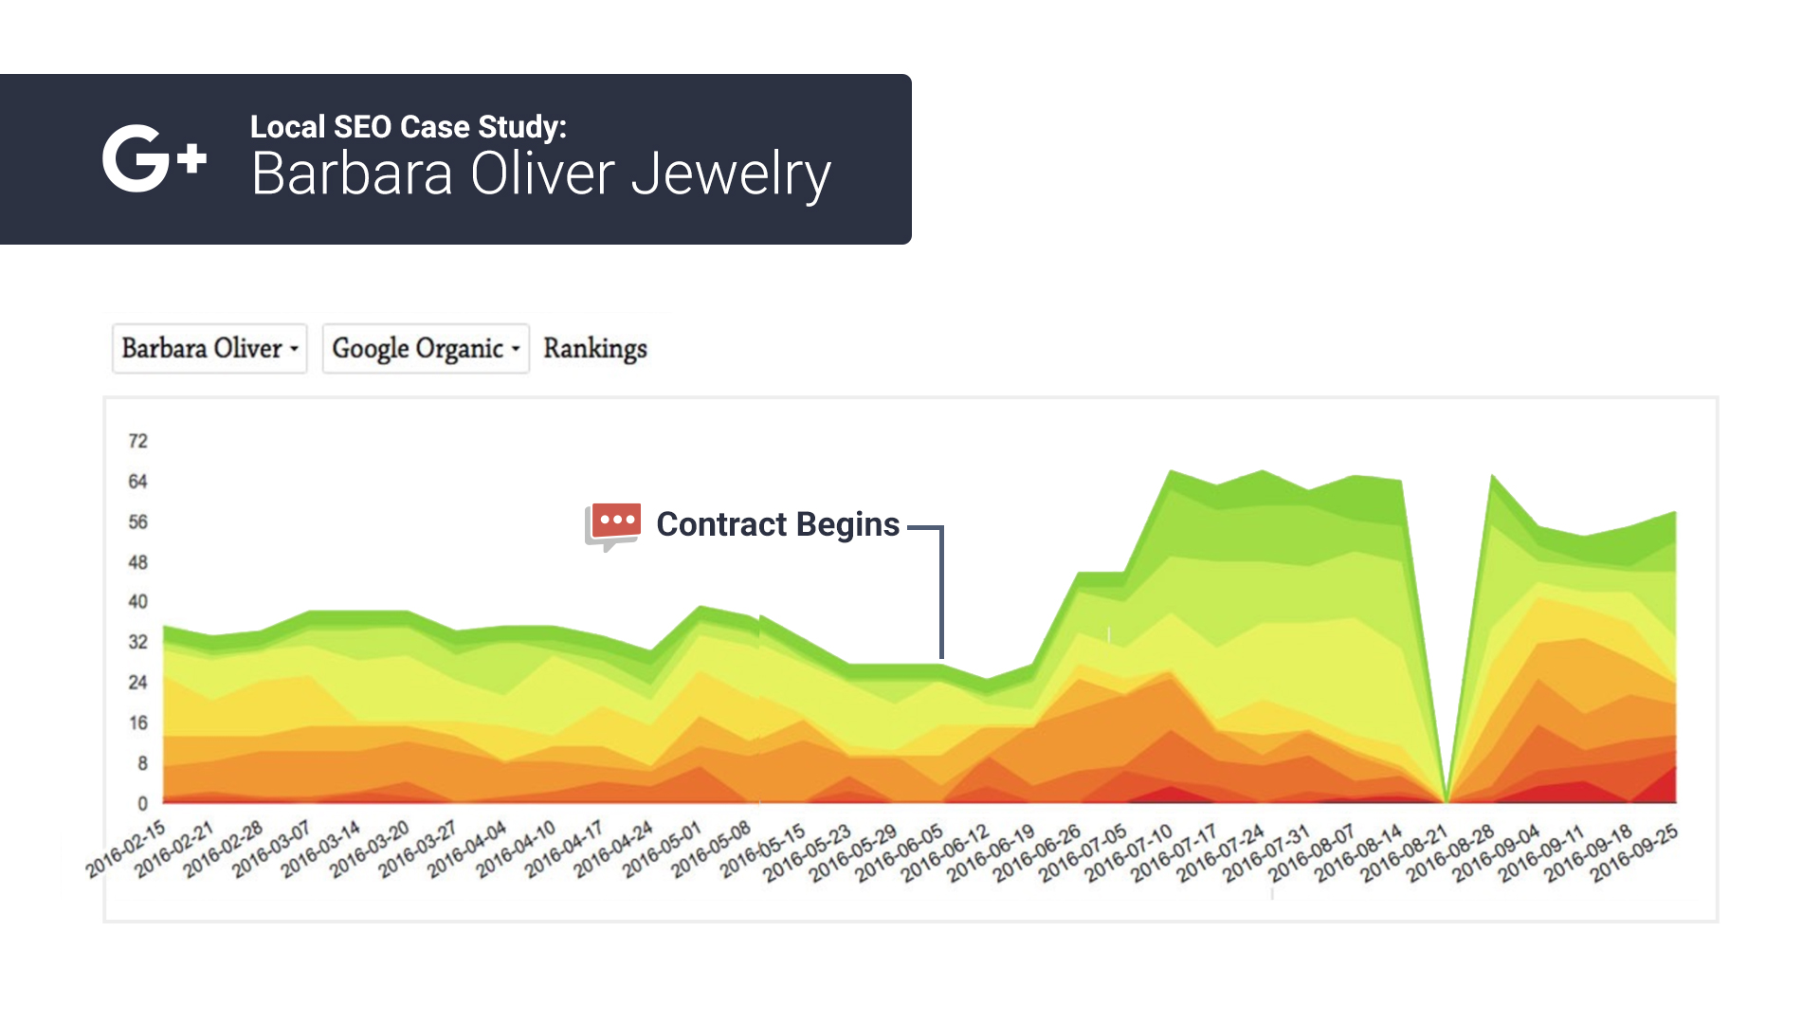1820x1024 pixels.
Task: Select the 2016-08-21 date axis label
Action: coord(1405,852)
